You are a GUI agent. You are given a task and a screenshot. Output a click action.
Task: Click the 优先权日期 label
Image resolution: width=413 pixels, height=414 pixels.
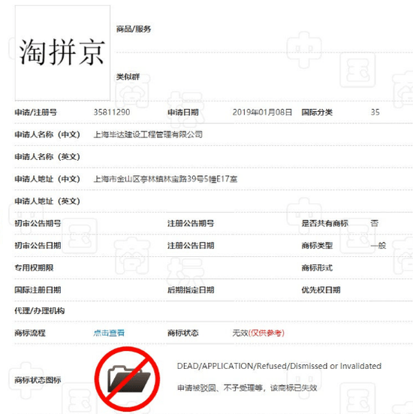pyautogui.click(x=321, y=290)
